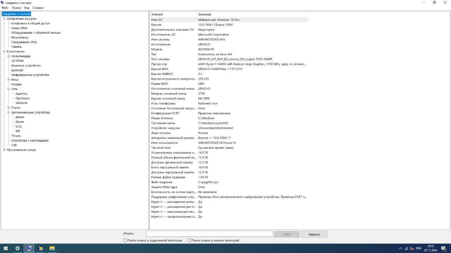Screen dimensions: 451x253
Task: Select the Протокол tree item
Action: 23,98
